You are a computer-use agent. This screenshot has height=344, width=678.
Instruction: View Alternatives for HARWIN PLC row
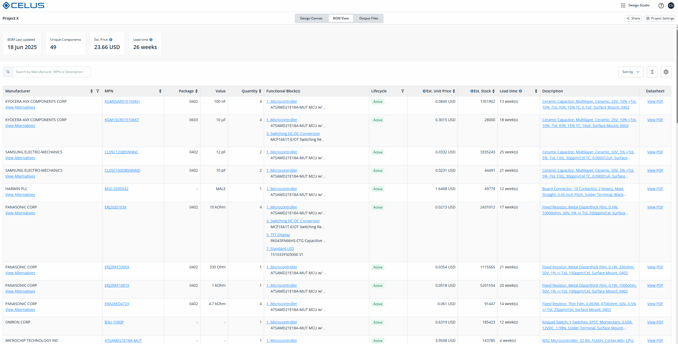[20, 195]
